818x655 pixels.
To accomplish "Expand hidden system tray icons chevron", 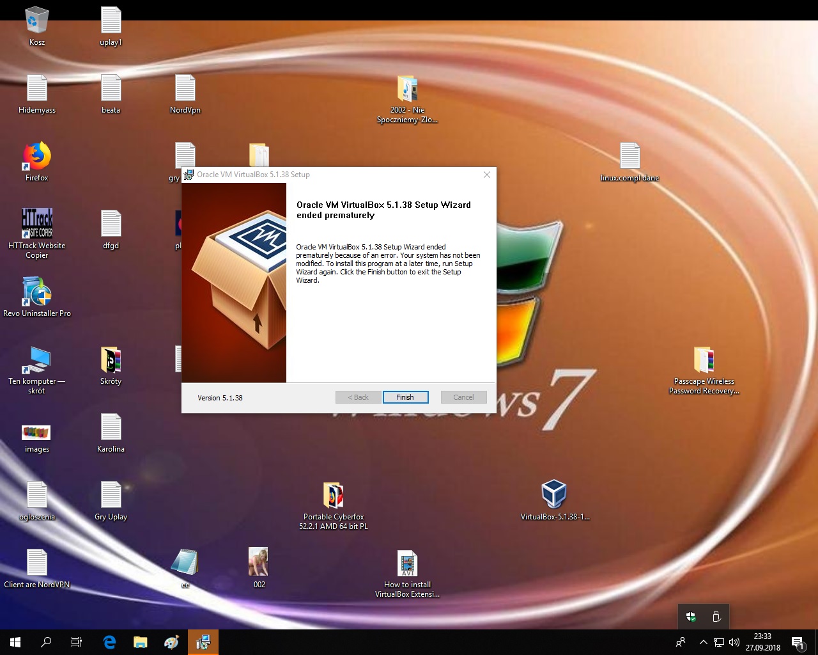I will pyautogui.click(x=703, y=642).
